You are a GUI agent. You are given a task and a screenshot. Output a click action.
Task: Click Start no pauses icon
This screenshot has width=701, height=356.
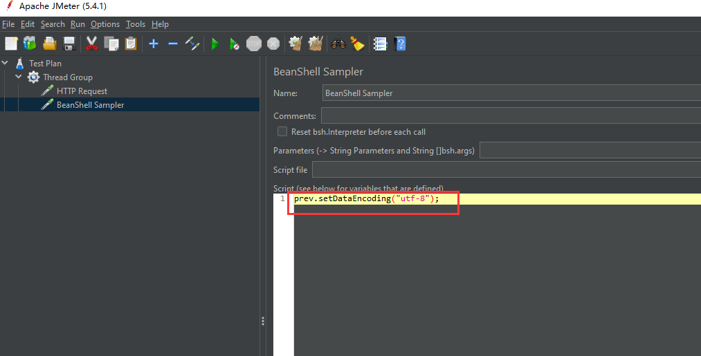tap(235, 44)
